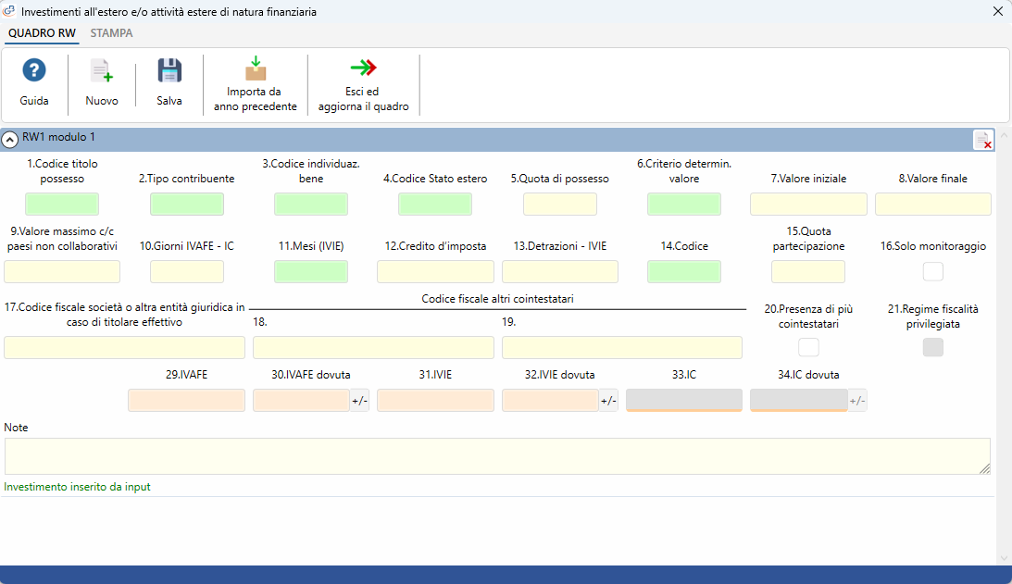Collapse the RW1 modulo 1 section
Image resolution: width=1012 pixels, height=584 pixels.
(x=9, y=140)
